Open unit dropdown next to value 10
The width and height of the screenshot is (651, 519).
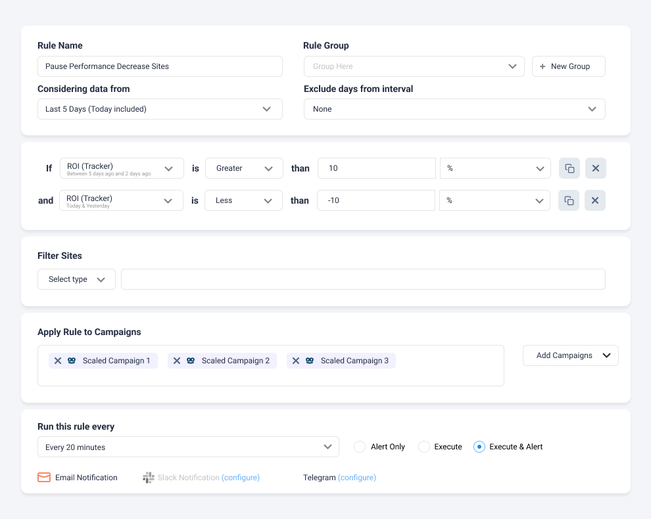(495, 168)
